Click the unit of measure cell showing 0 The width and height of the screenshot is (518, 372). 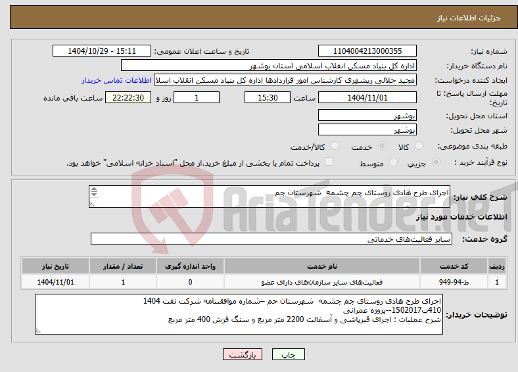[x=190, y=282]
